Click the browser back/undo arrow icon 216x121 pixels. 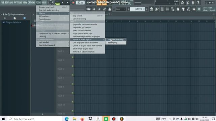point(6,14)
